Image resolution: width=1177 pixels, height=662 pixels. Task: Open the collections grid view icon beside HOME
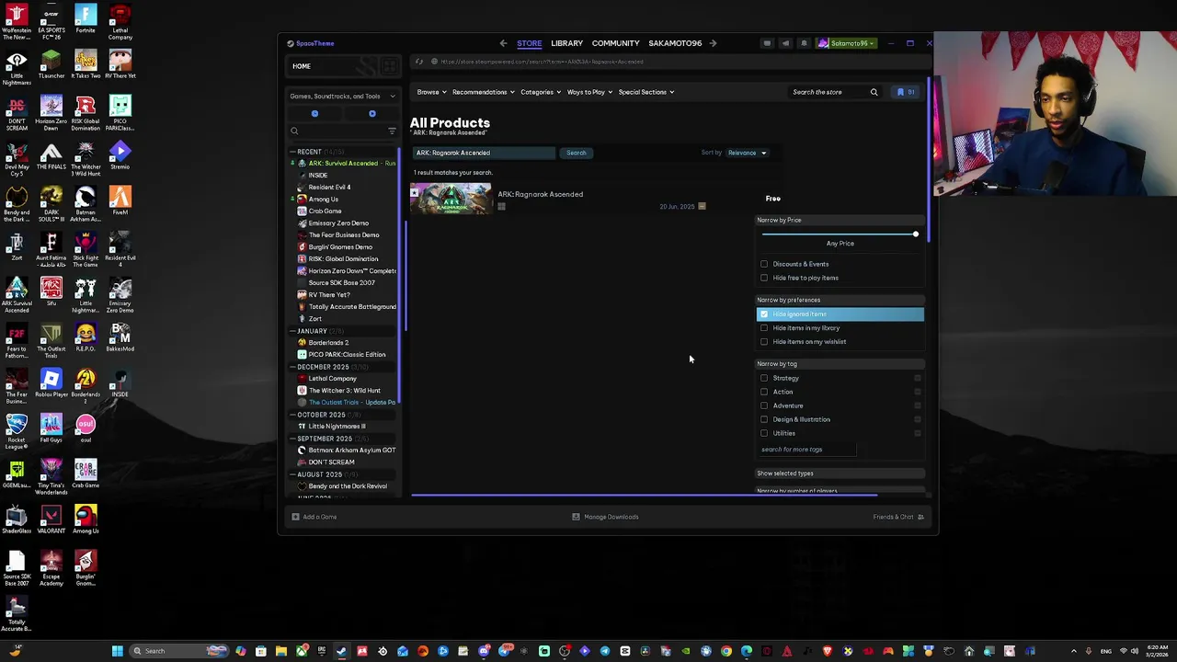390,66
